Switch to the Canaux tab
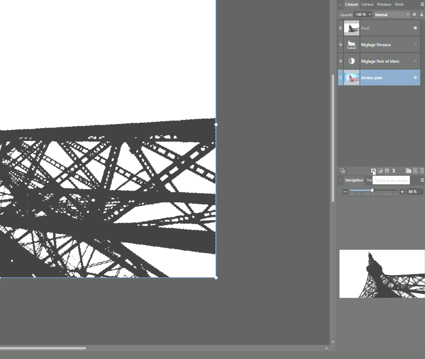The image size is (425, 359). pos(367,4)
